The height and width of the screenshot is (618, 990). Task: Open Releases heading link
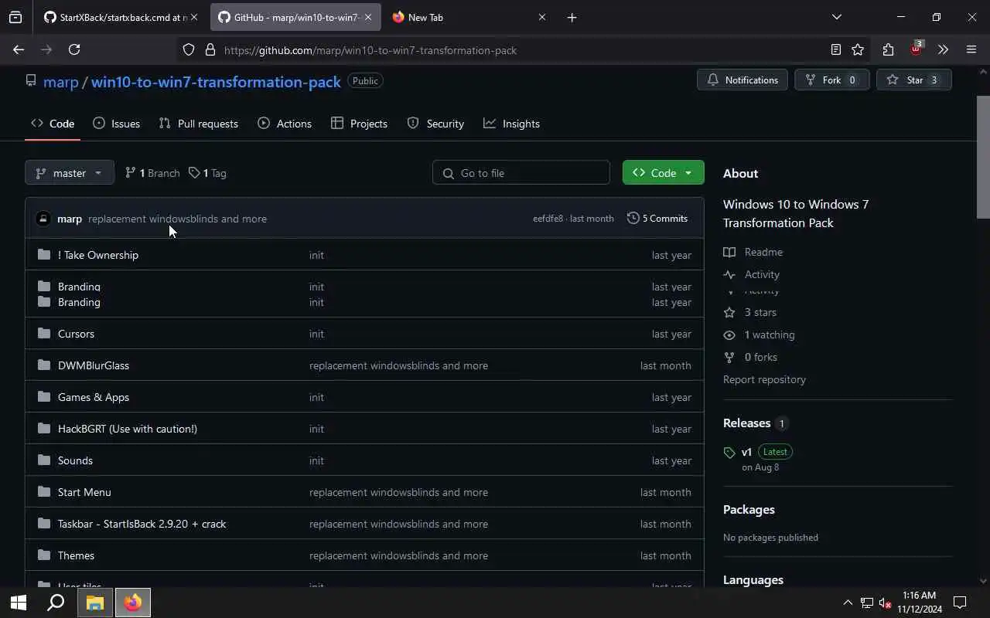(x=746, y=423)
